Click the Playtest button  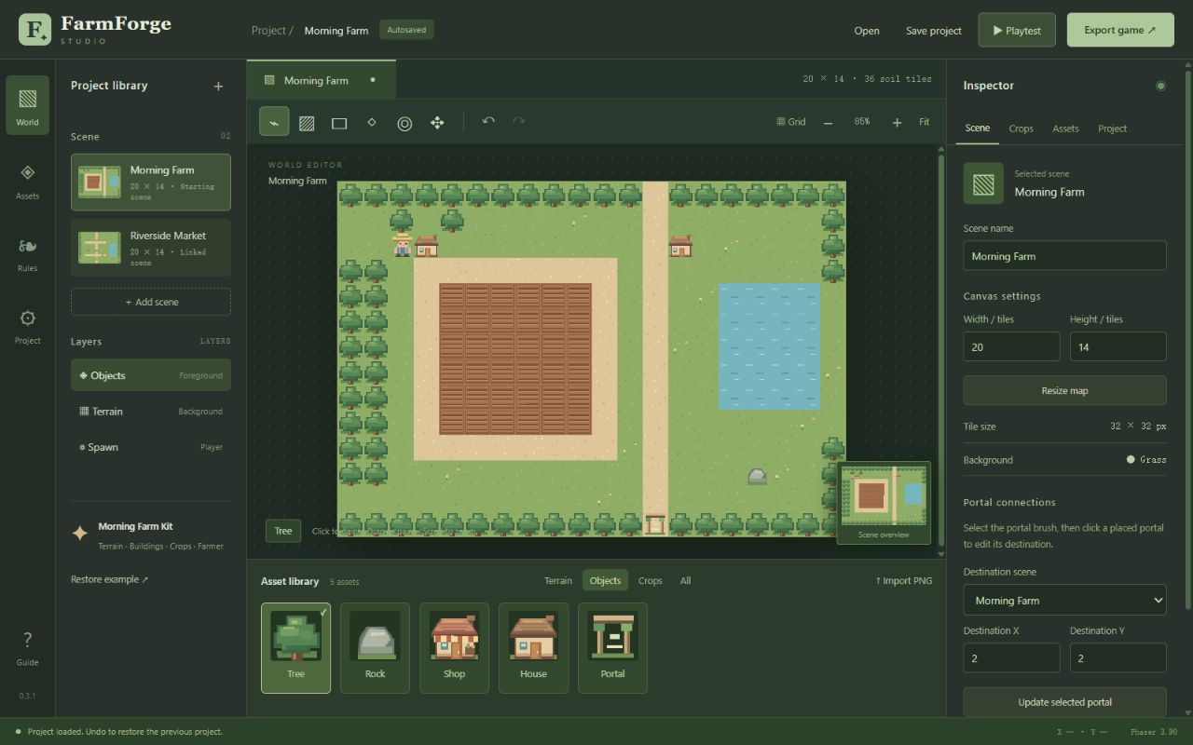[1017, 30]
